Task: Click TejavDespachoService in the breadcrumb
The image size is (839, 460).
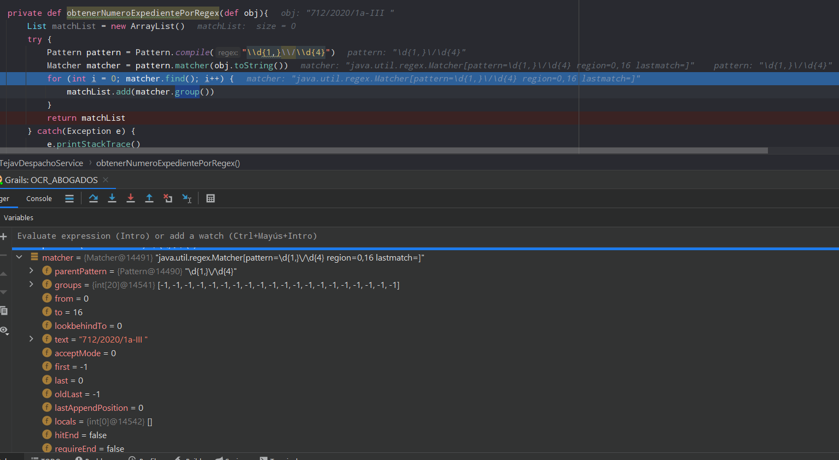Action: pyautogui.click(x=42, y=163)
